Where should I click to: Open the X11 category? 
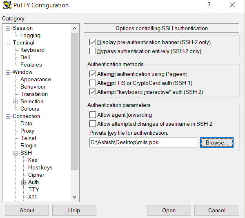click(x=33, y=197)
